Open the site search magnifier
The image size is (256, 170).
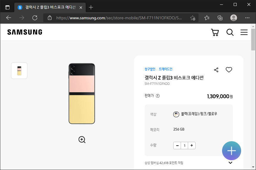click(230, 32)
